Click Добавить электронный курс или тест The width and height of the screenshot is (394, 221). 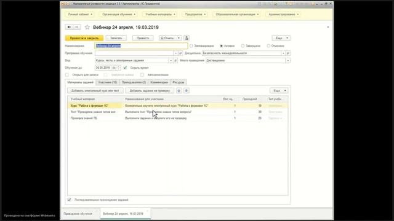95,91
